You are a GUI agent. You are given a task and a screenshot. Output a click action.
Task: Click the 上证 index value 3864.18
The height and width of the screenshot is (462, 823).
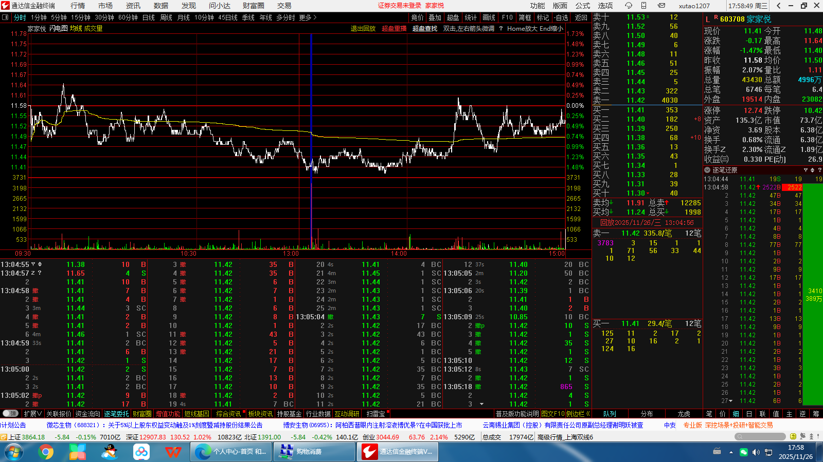pyautogui.click(x=33, y=437)
